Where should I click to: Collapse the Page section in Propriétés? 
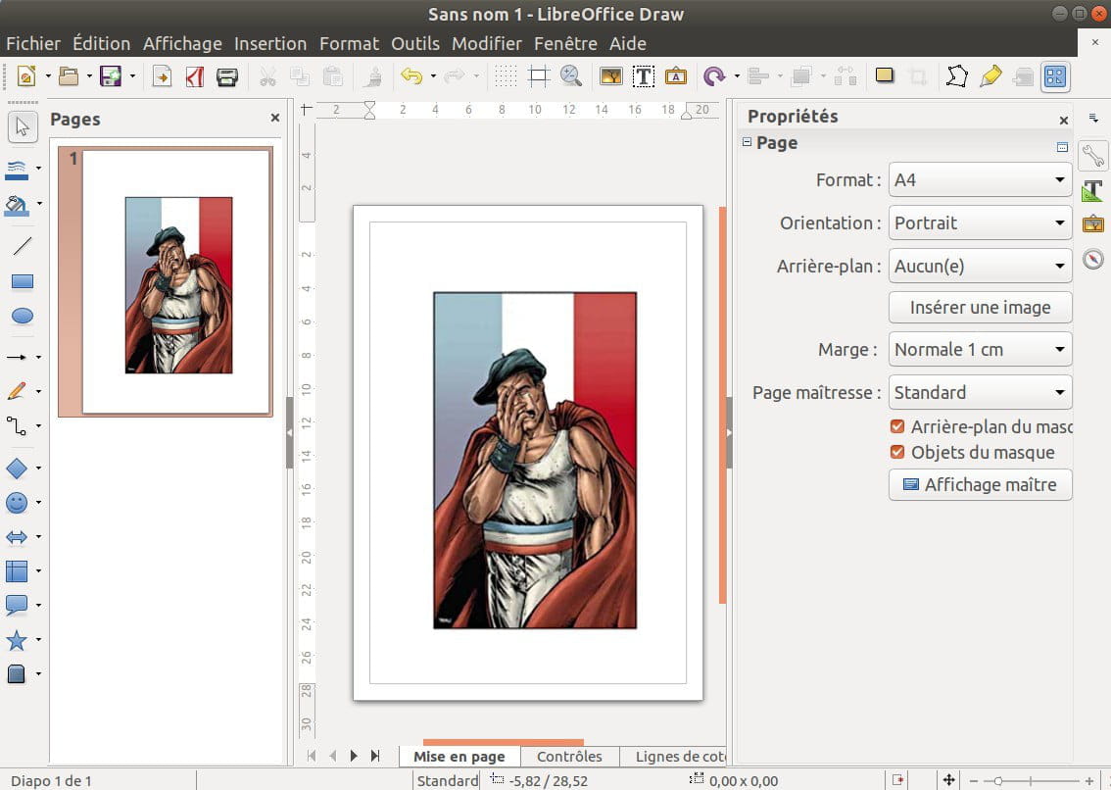click(x=747, y=142)
